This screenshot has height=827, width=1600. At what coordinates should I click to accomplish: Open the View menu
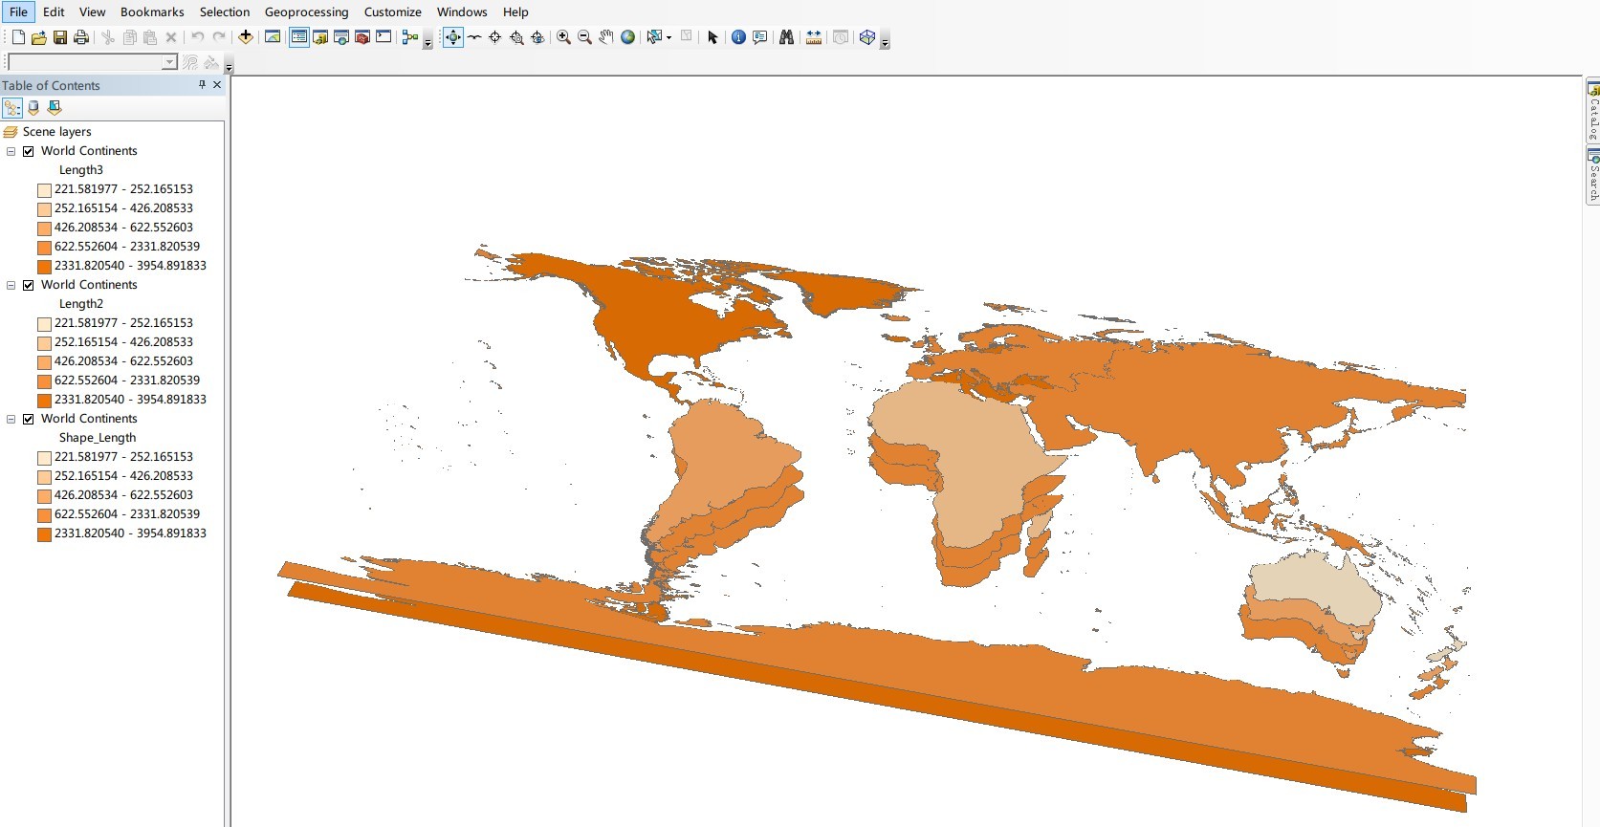coord(92,11)
